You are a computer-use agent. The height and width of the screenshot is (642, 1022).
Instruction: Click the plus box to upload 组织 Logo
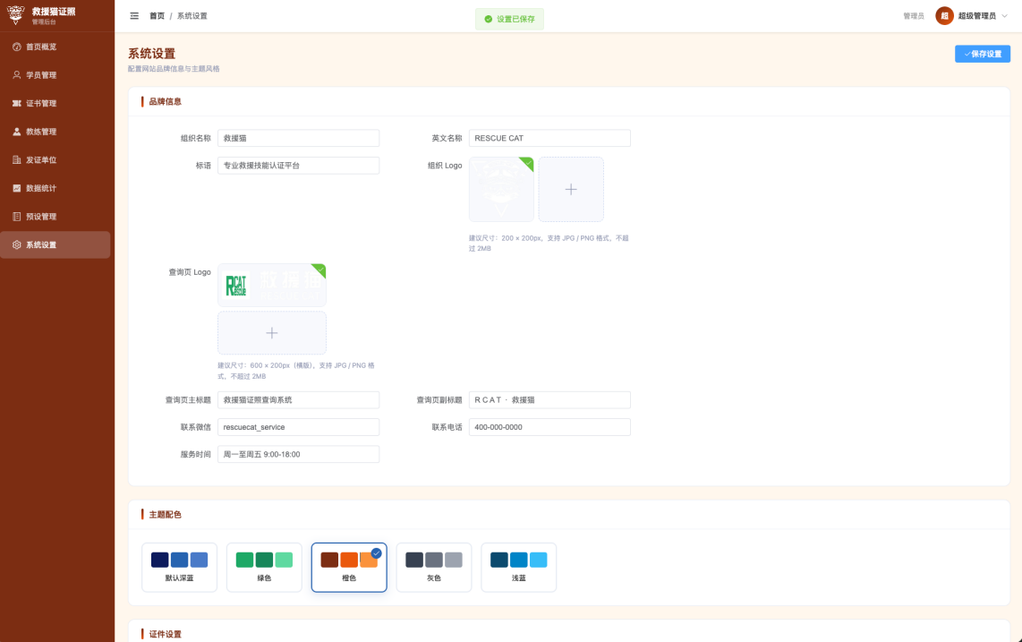pyautogui.click(x=571, y=190)
